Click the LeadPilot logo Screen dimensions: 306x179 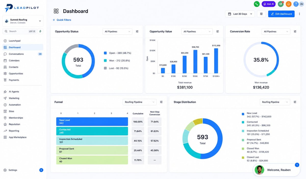pyautogui.click(x=22, y=8)
